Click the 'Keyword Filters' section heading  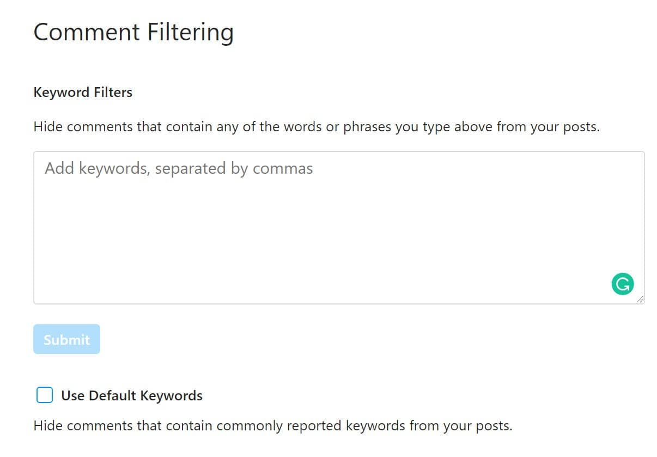pos(83,93)
